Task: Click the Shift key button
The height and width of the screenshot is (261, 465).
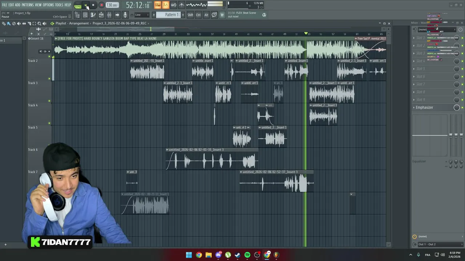Action: pyautogui.click(x=190, y=15)
